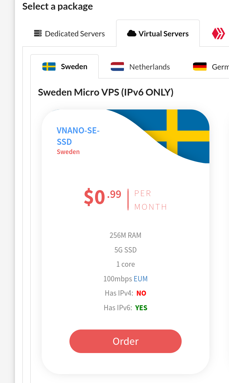Switch to the Netherlands country tab
This screenshot has width=229, height=383.
[x=149, y=67]
